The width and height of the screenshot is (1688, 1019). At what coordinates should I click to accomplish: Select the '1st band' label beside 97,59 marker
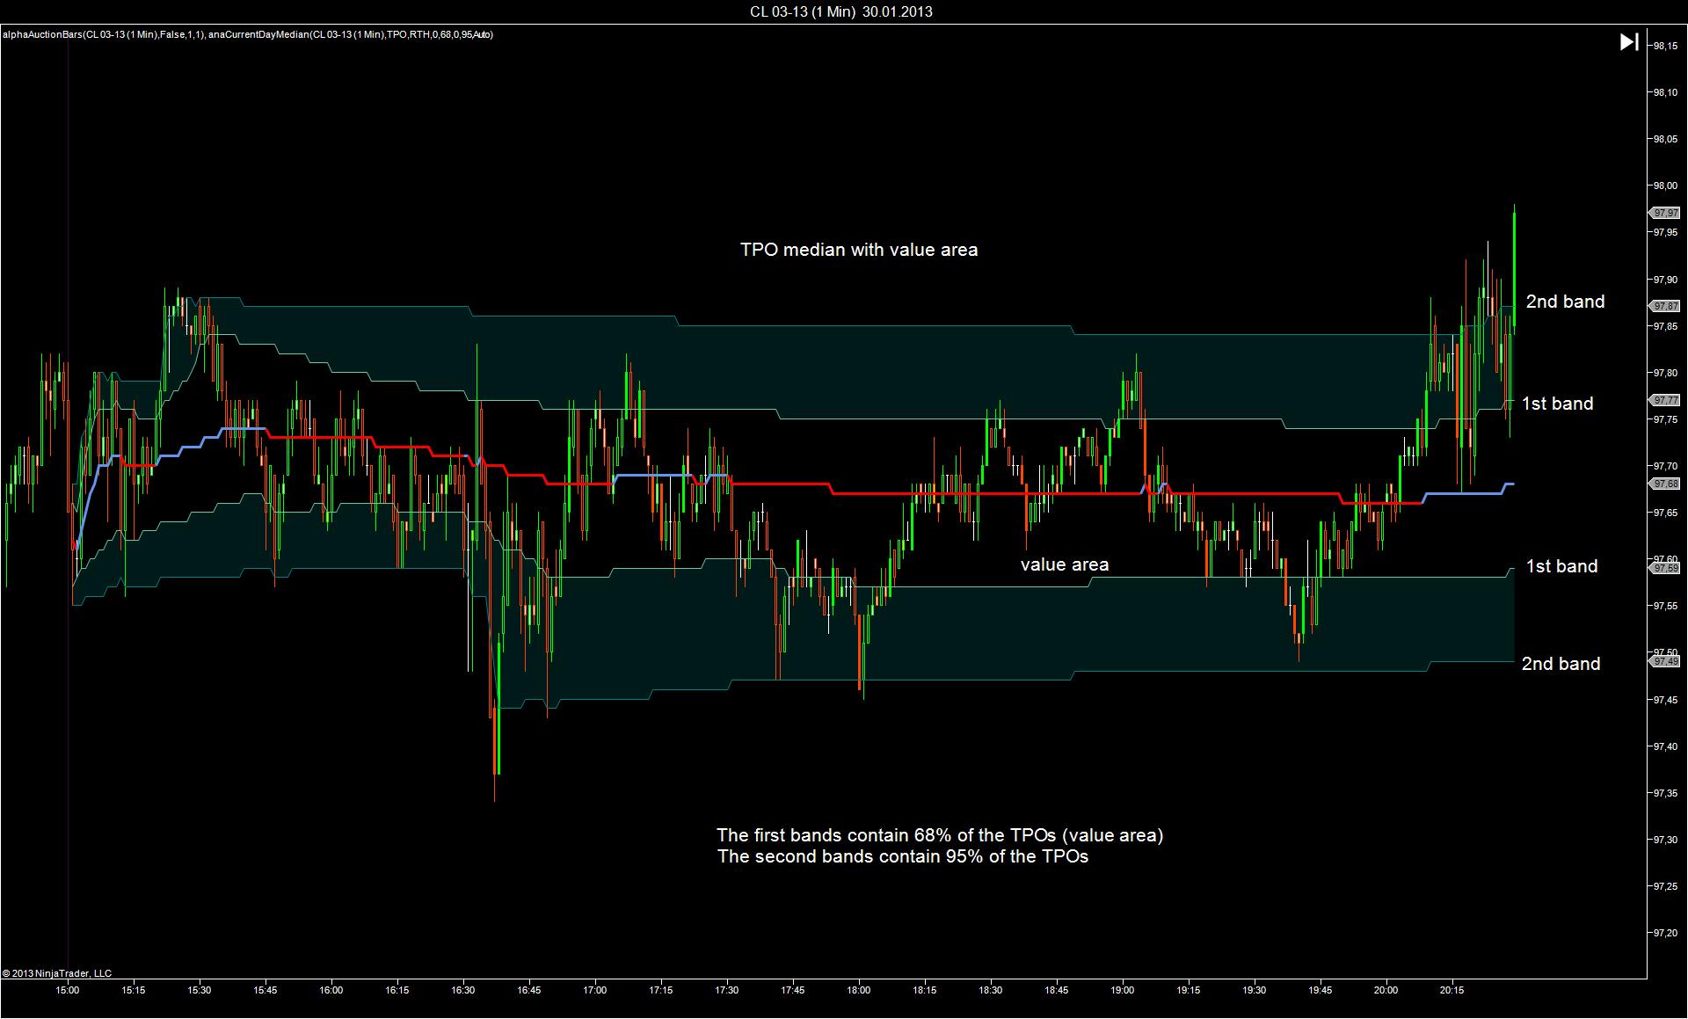[1561, 566]
